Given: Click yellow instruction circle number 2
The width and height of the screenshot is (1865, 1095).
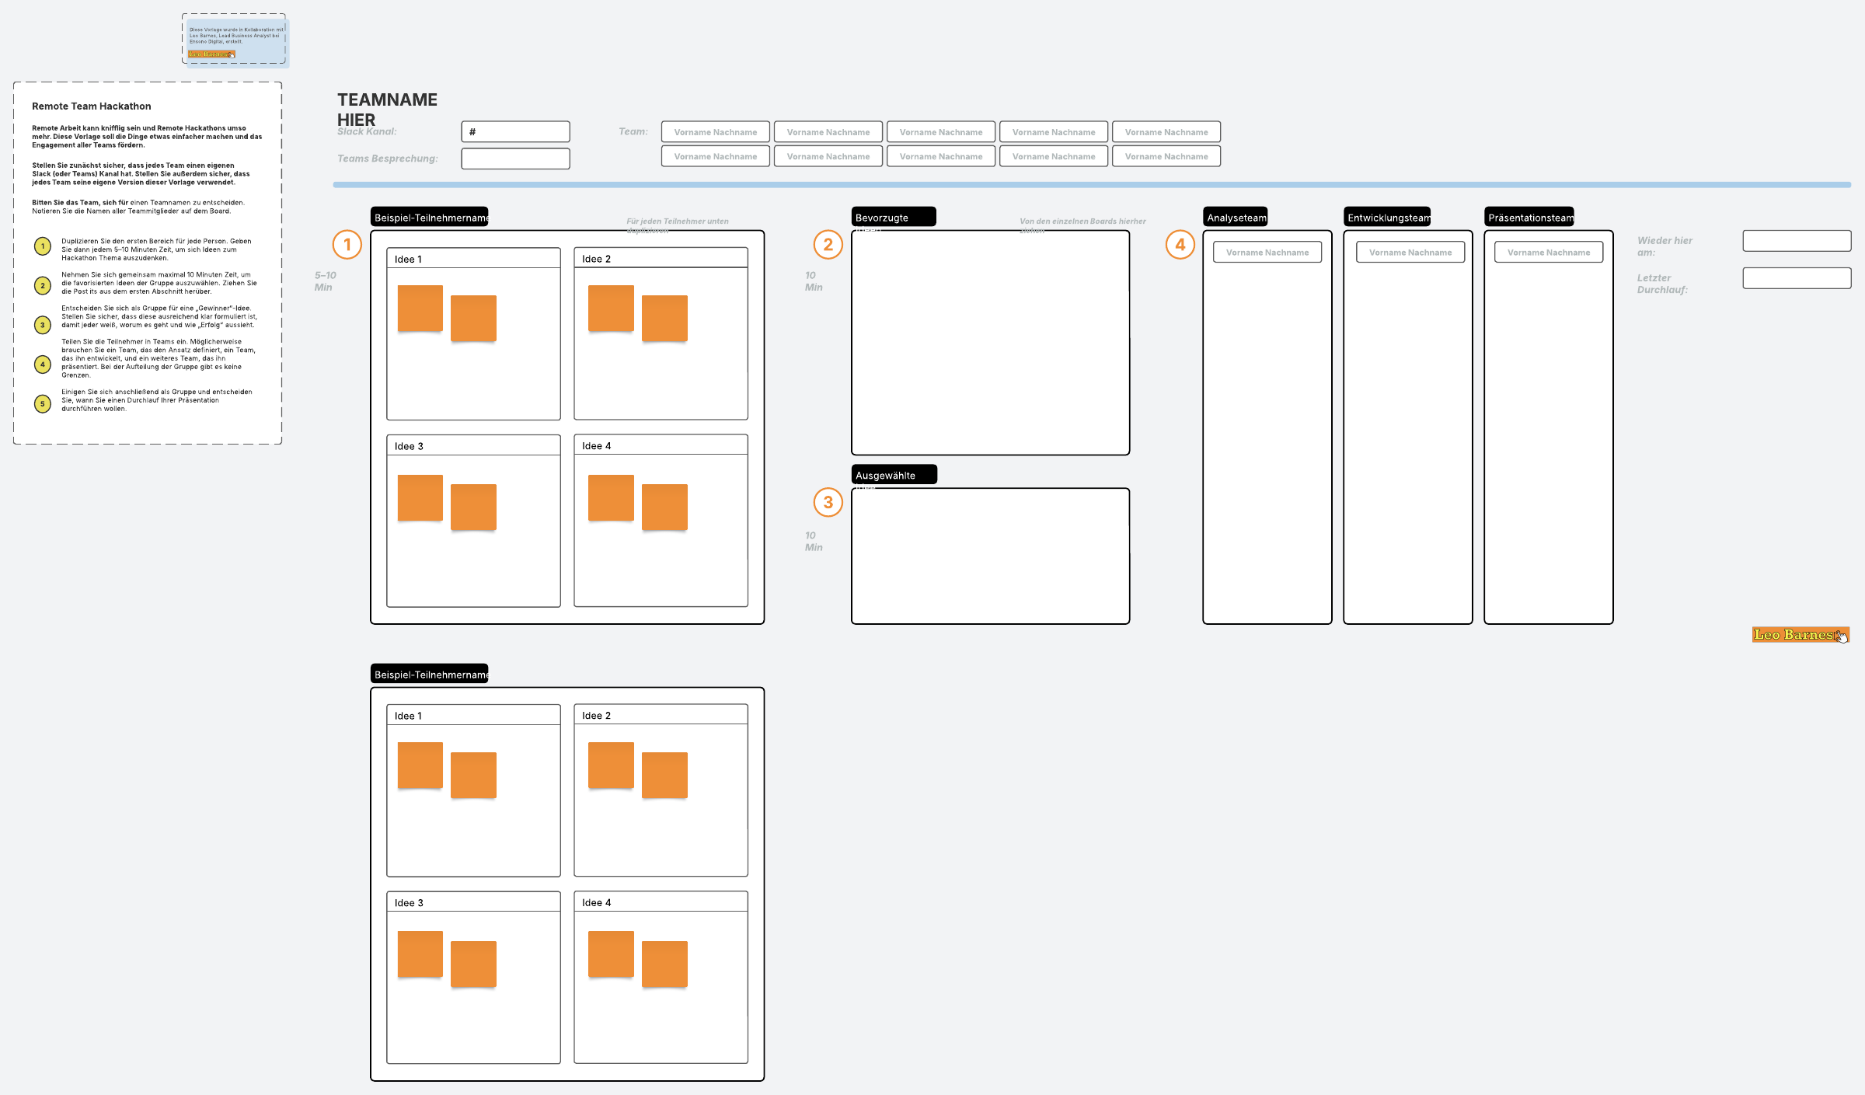Looking at the screenshot, I should tap(43, 286).
